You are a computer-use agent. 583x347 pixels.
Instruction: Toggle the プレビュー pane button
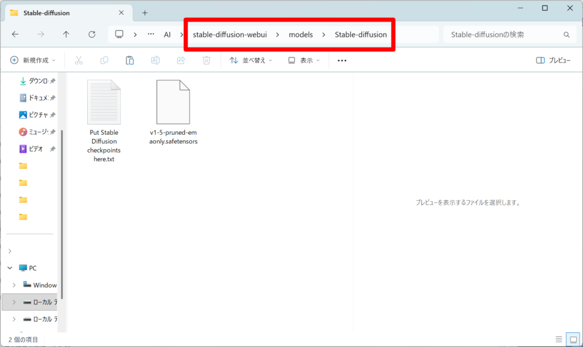pyautogui.click(x=553, y=60)
